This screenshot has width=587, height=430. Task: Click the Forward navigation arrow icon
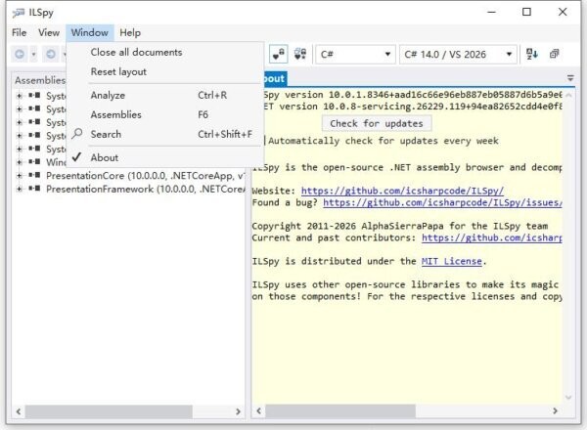51,55
